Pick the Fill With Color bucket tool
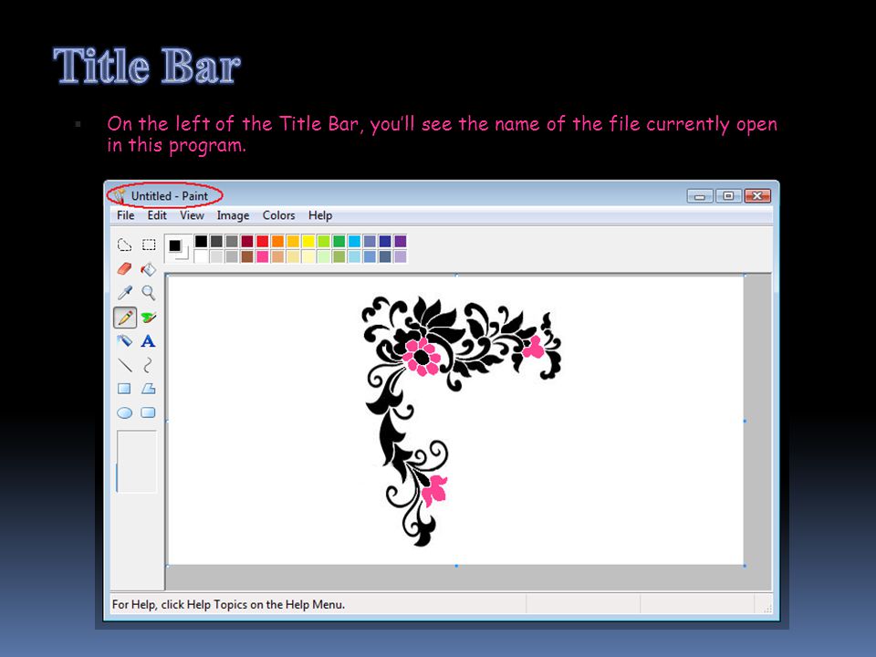876x657 pixels. point(149,268)
